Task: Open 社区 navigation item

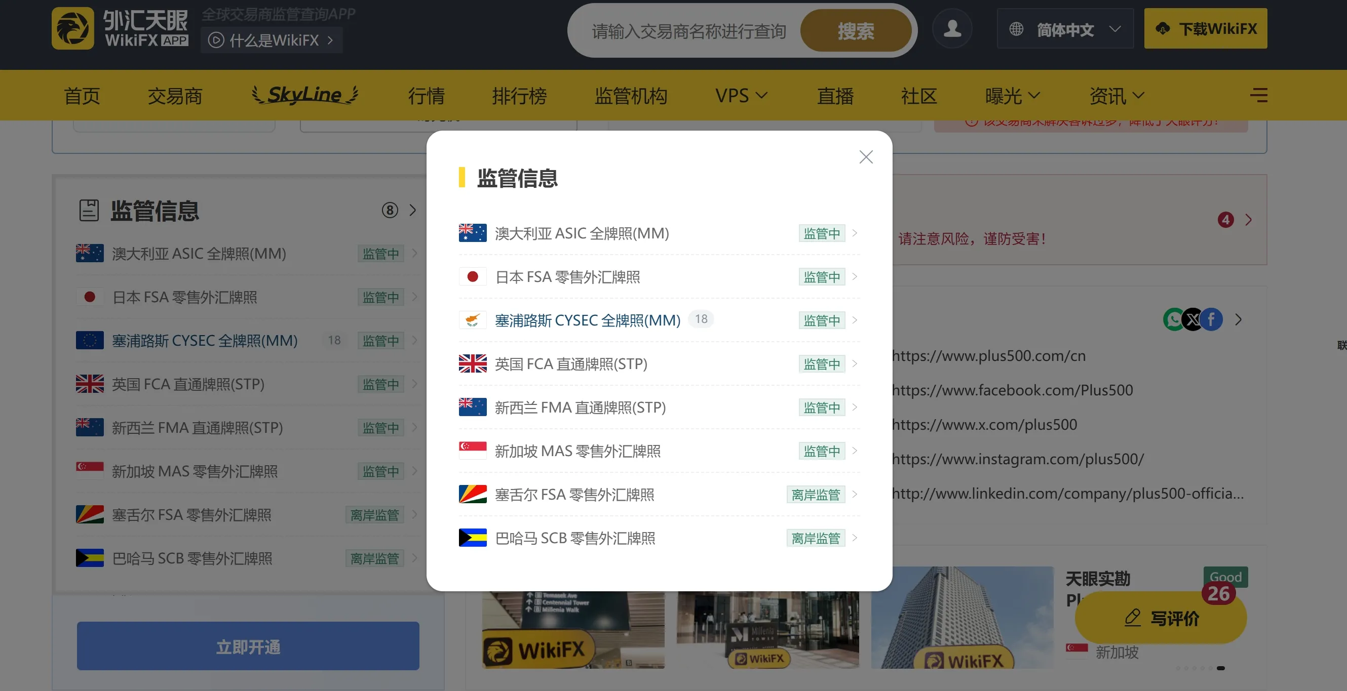Action: 919,96
